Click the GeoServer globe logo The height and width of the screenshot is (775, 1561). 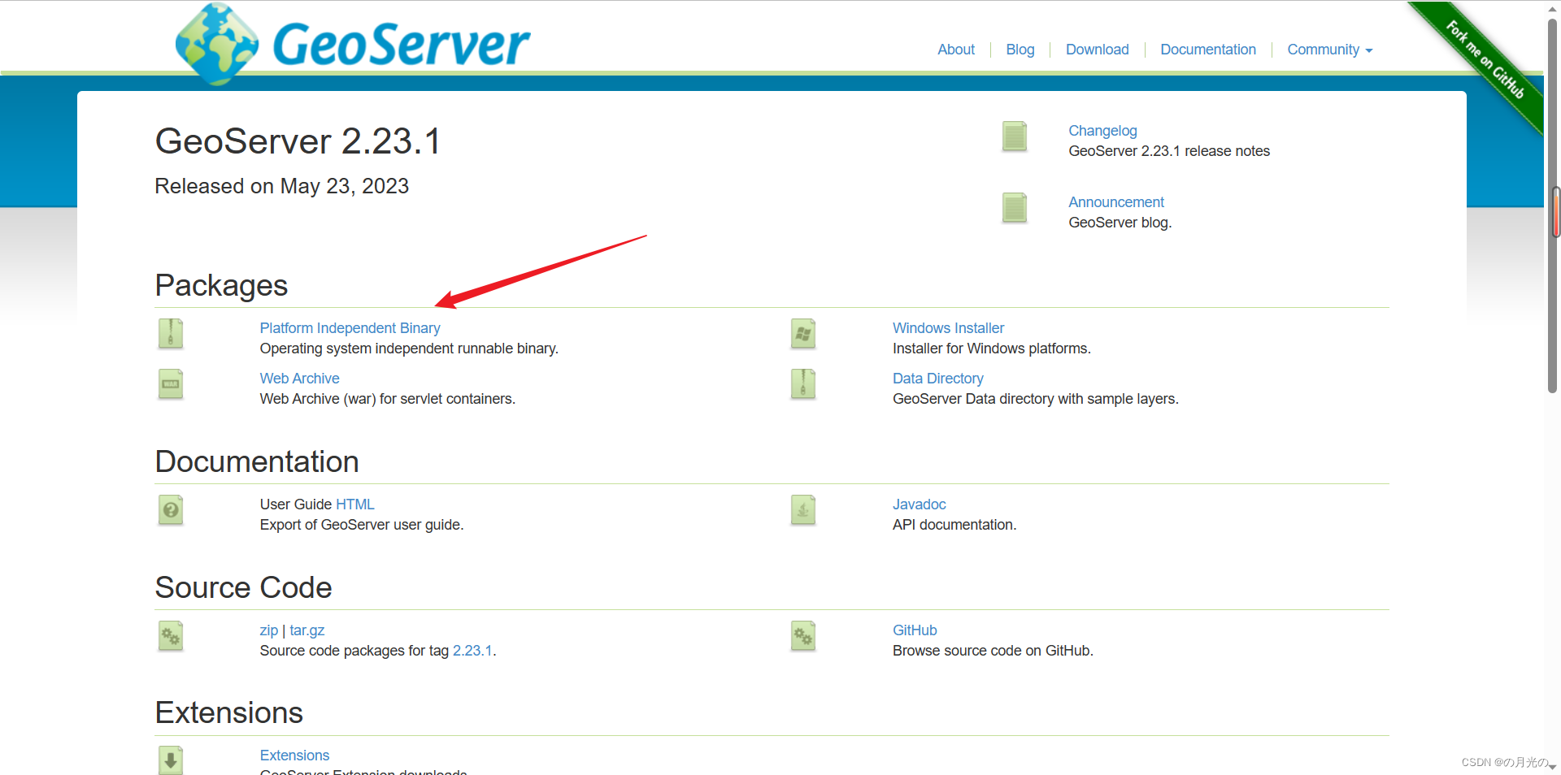[217, 44]
